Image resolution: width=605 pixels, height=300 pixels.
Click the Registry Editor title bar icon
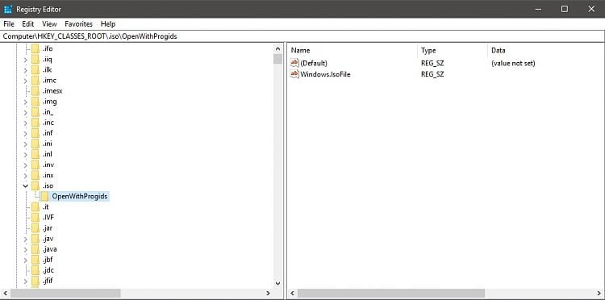click(8, 9)
